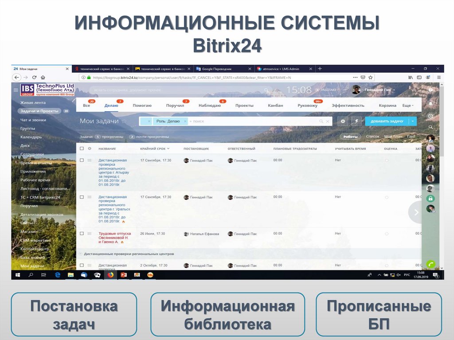This screenshot has height=340, width=454.
Task: Click the filter settings gear button
Action: (x=343, y=121)
